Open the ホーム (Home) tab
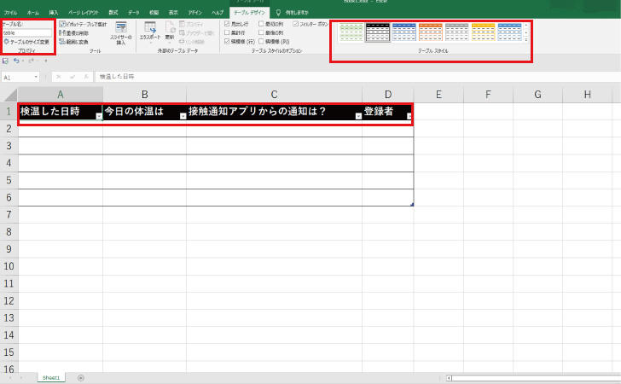The height and width of the screenshot is (384, 621). [x=33, y=13]
